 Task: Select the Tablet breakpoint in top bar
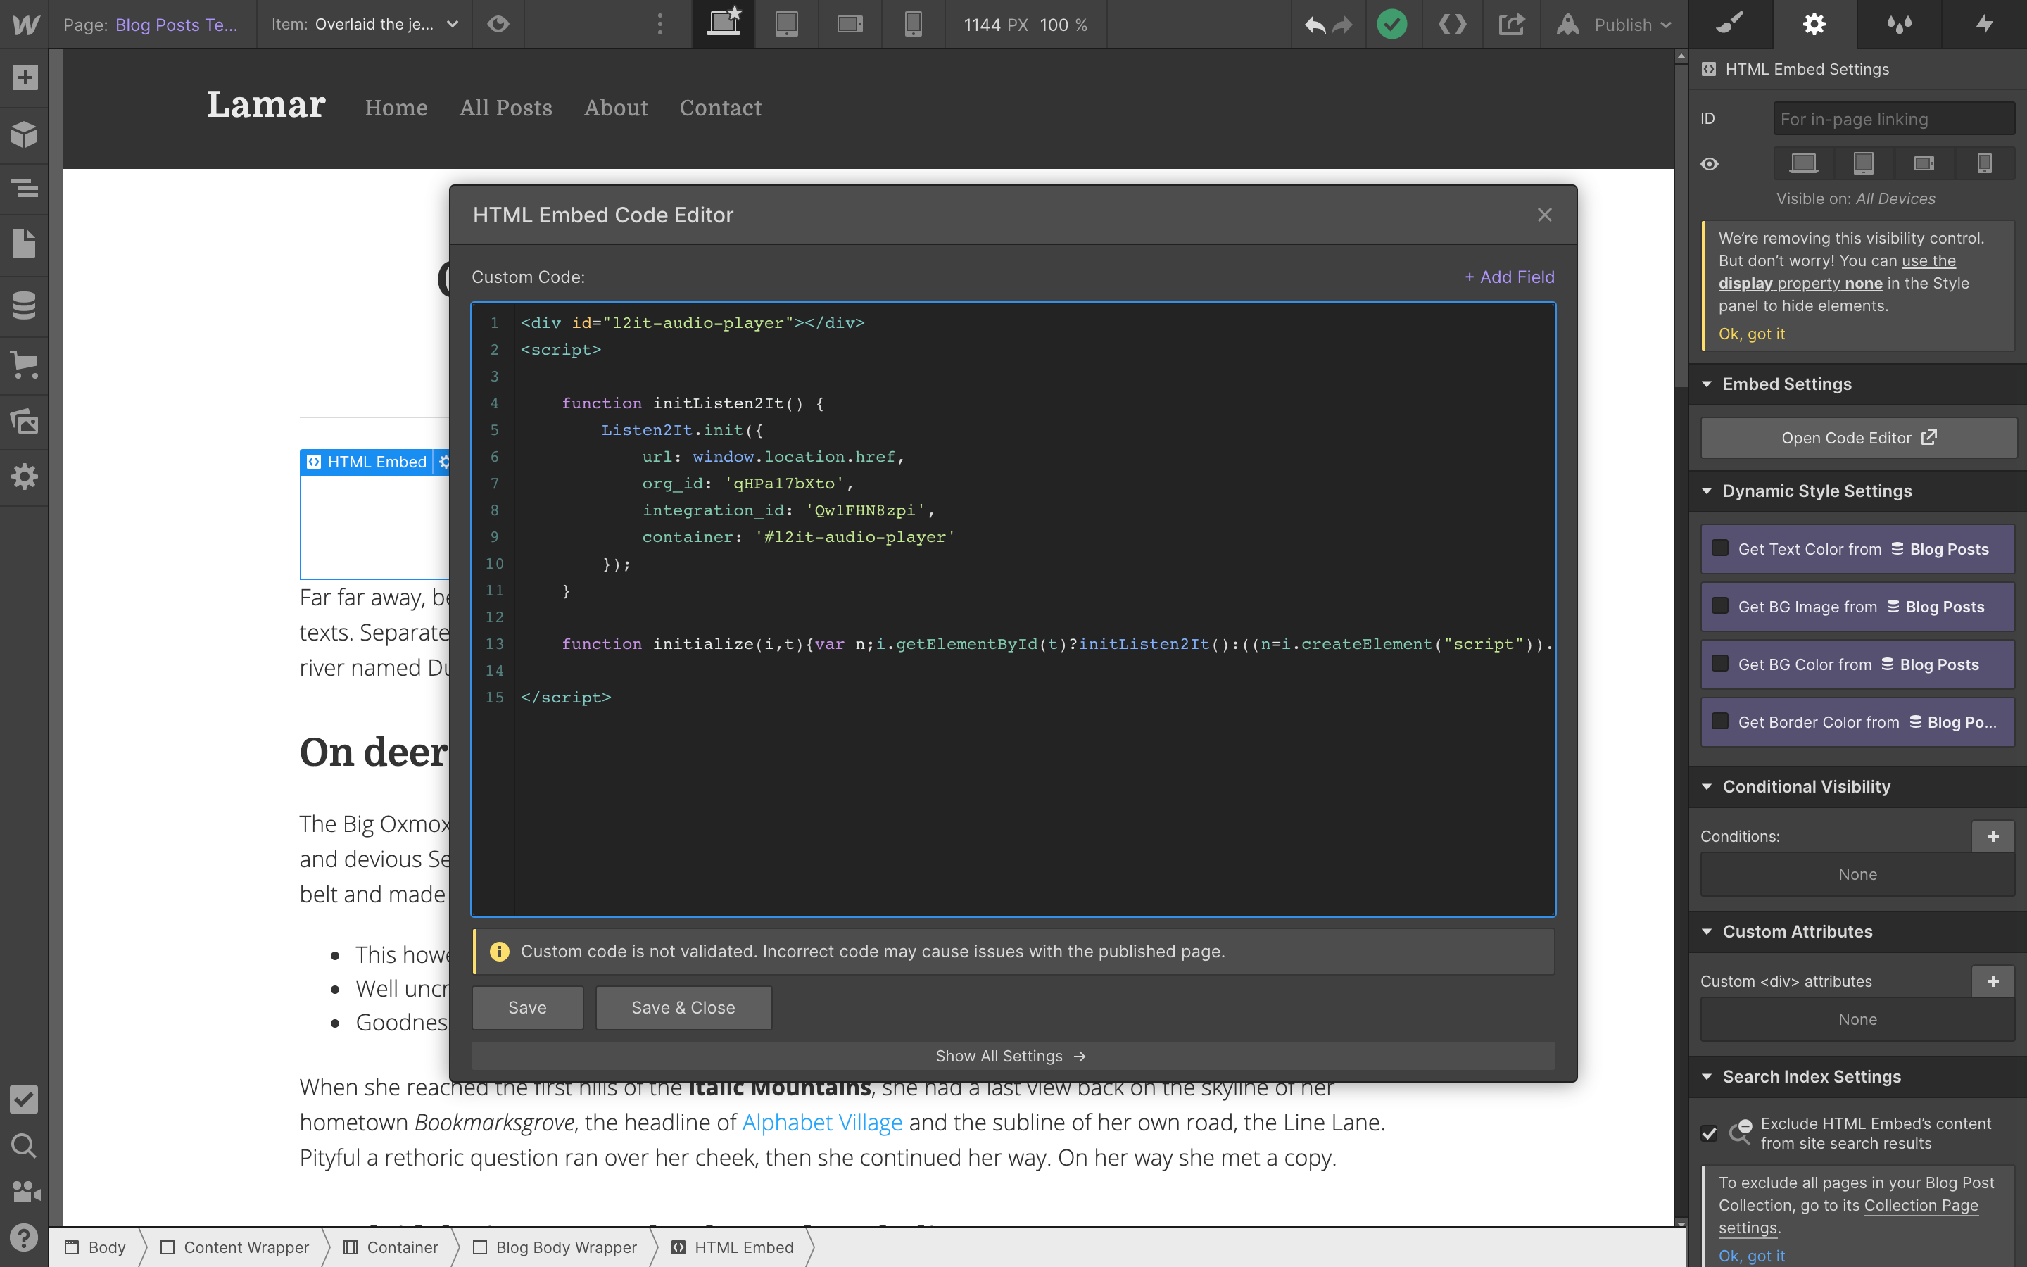[786, 25]
